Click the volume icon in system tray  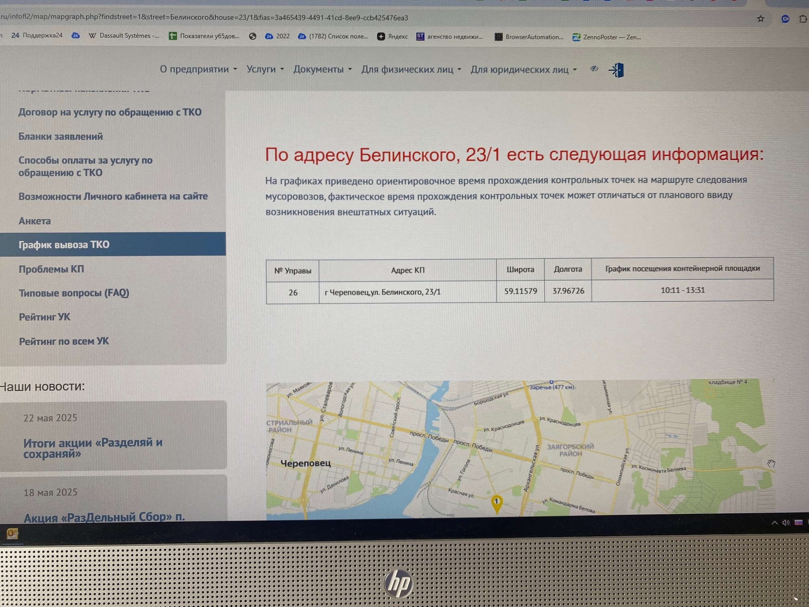(786, 522)
